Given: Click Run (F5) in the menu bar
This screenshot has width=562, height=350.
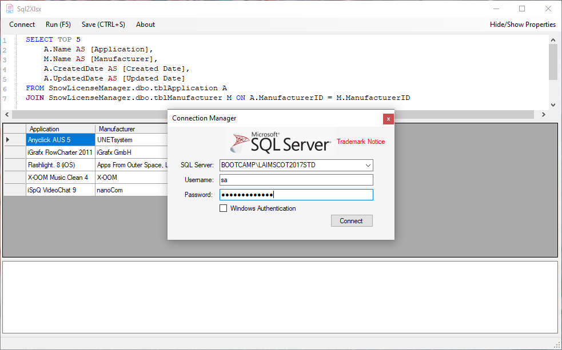Looking at the screenshot, I should 58,25.
